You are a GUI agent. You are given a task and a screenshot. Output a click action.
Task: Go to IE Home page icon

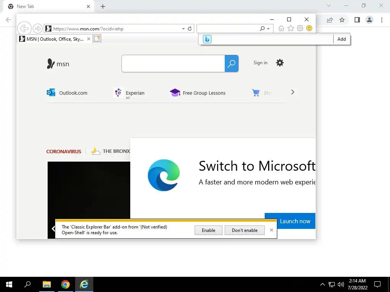pos(281,28)
